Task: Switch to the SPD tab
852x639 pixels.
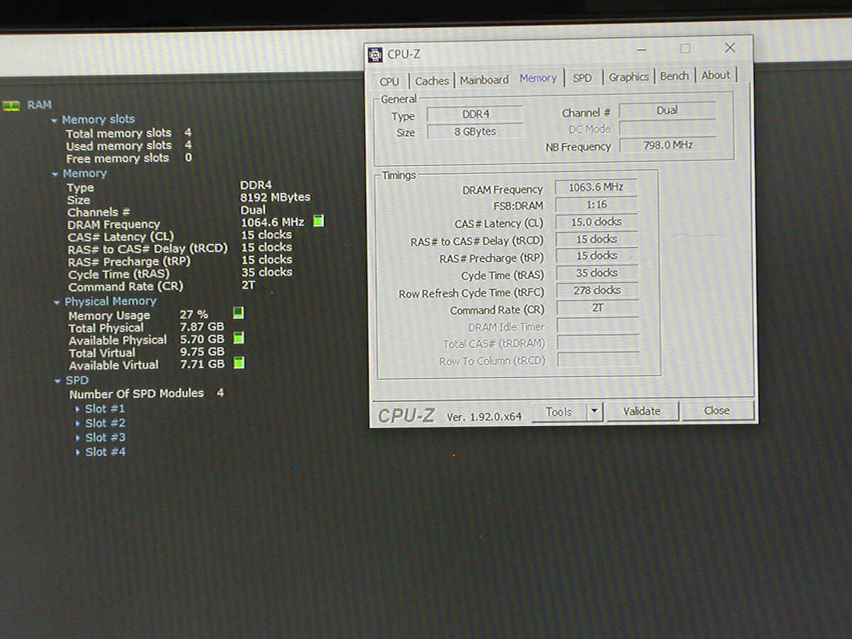Action: click(582, 78)
